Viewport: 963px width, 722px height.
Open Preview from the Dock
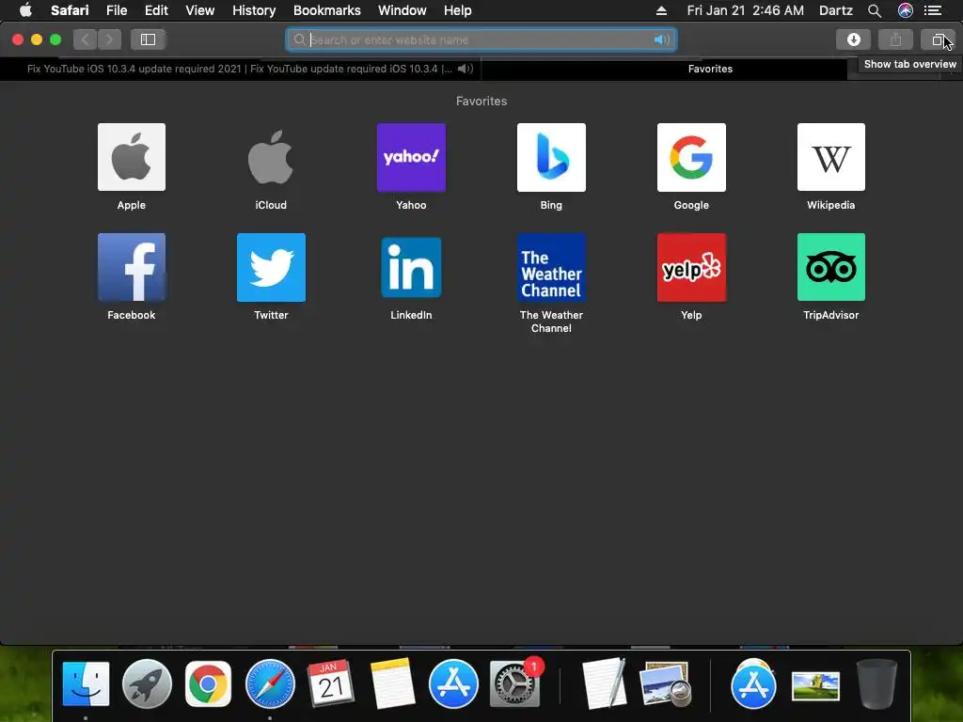click(x=666, y=683)
